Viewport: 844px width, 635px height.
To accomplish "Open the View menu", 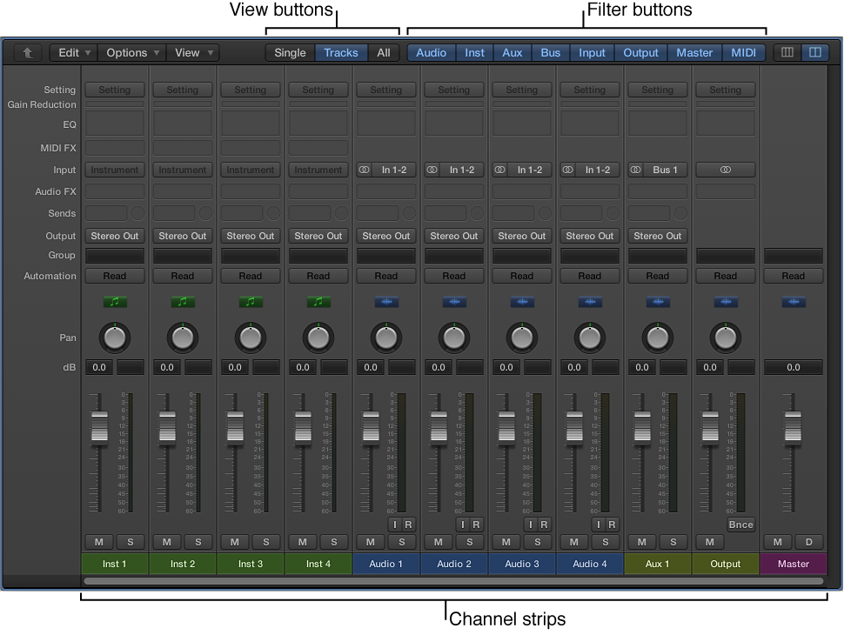I will [188, 52].
